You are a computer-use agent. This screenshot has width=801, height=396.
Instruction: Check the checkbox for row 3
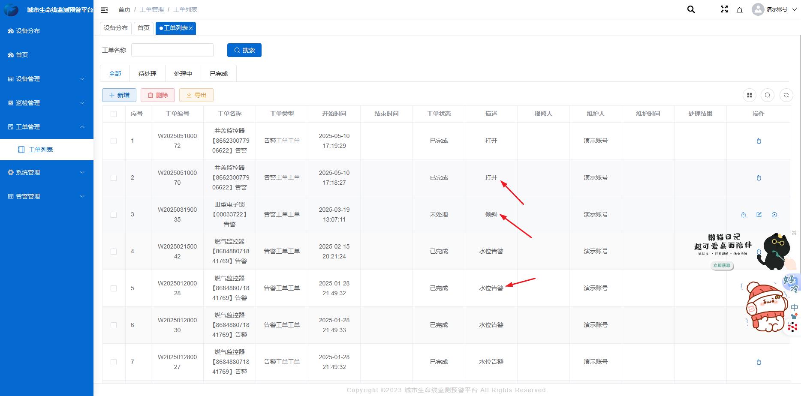pyautogui.click(x=114, y=215)
